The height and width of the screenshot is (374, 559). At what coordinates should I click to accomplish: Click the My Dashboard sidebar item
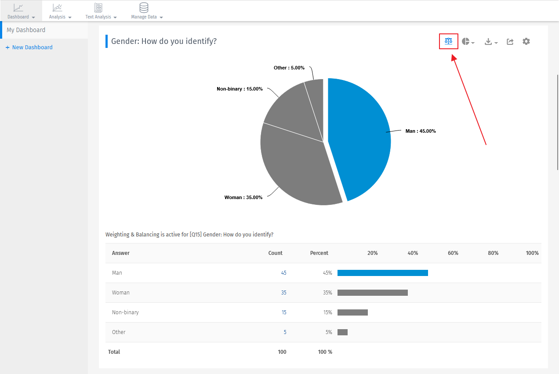click(25, 30)
